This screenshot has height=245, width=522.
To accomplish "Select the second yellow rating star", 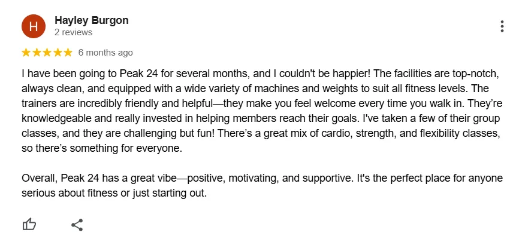I will (x=37, y=53).
